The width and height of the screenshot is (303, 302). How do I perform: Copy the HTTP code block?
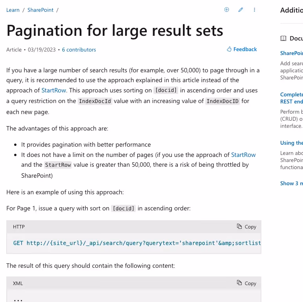point(246,226)
